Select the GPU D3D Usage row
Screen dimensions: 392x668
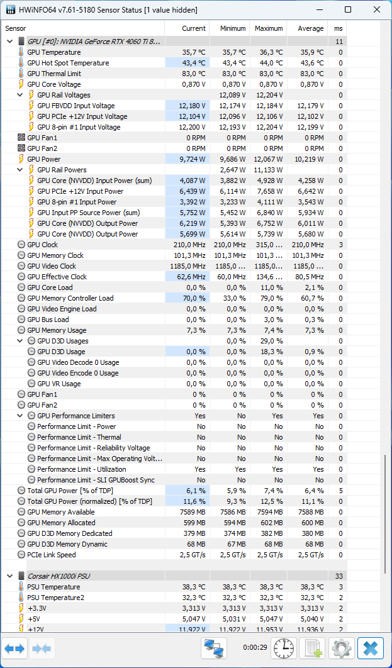pyautogui.click(x=174, y=352)
